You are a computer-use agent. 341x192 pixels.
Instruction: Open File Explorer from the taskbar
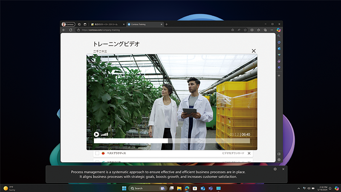point(179,188)
